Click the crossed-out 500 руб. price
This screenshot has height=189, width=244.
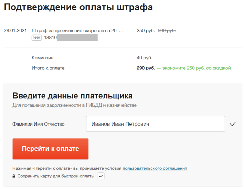(167, 31)
